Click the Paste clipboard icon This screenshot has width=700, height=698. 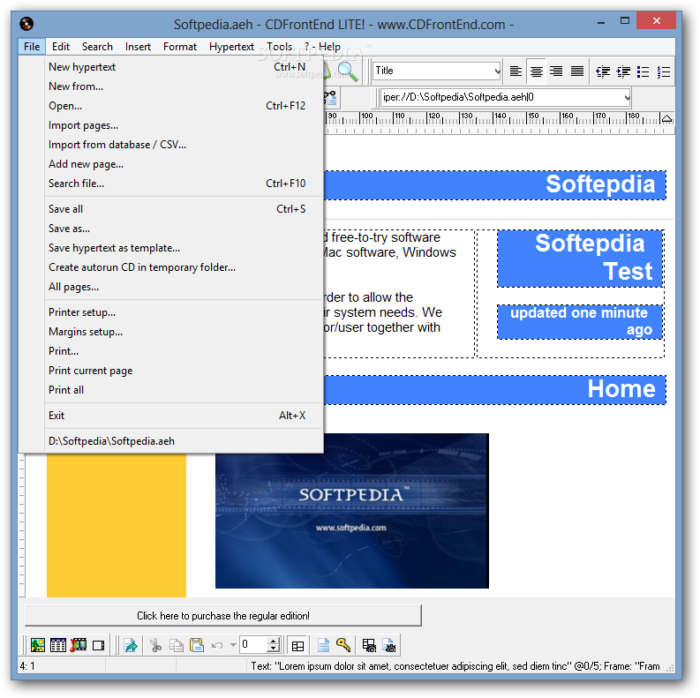pos(197,645)
